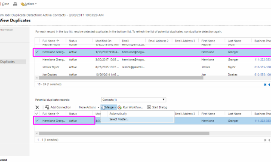271x163 pixels.
Task: Click Last Name column header in bottom list
Action: coord(234,114)
